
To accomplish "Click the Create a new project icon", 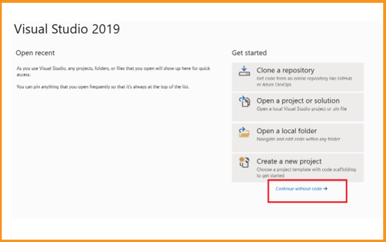I will coord(244,162).
